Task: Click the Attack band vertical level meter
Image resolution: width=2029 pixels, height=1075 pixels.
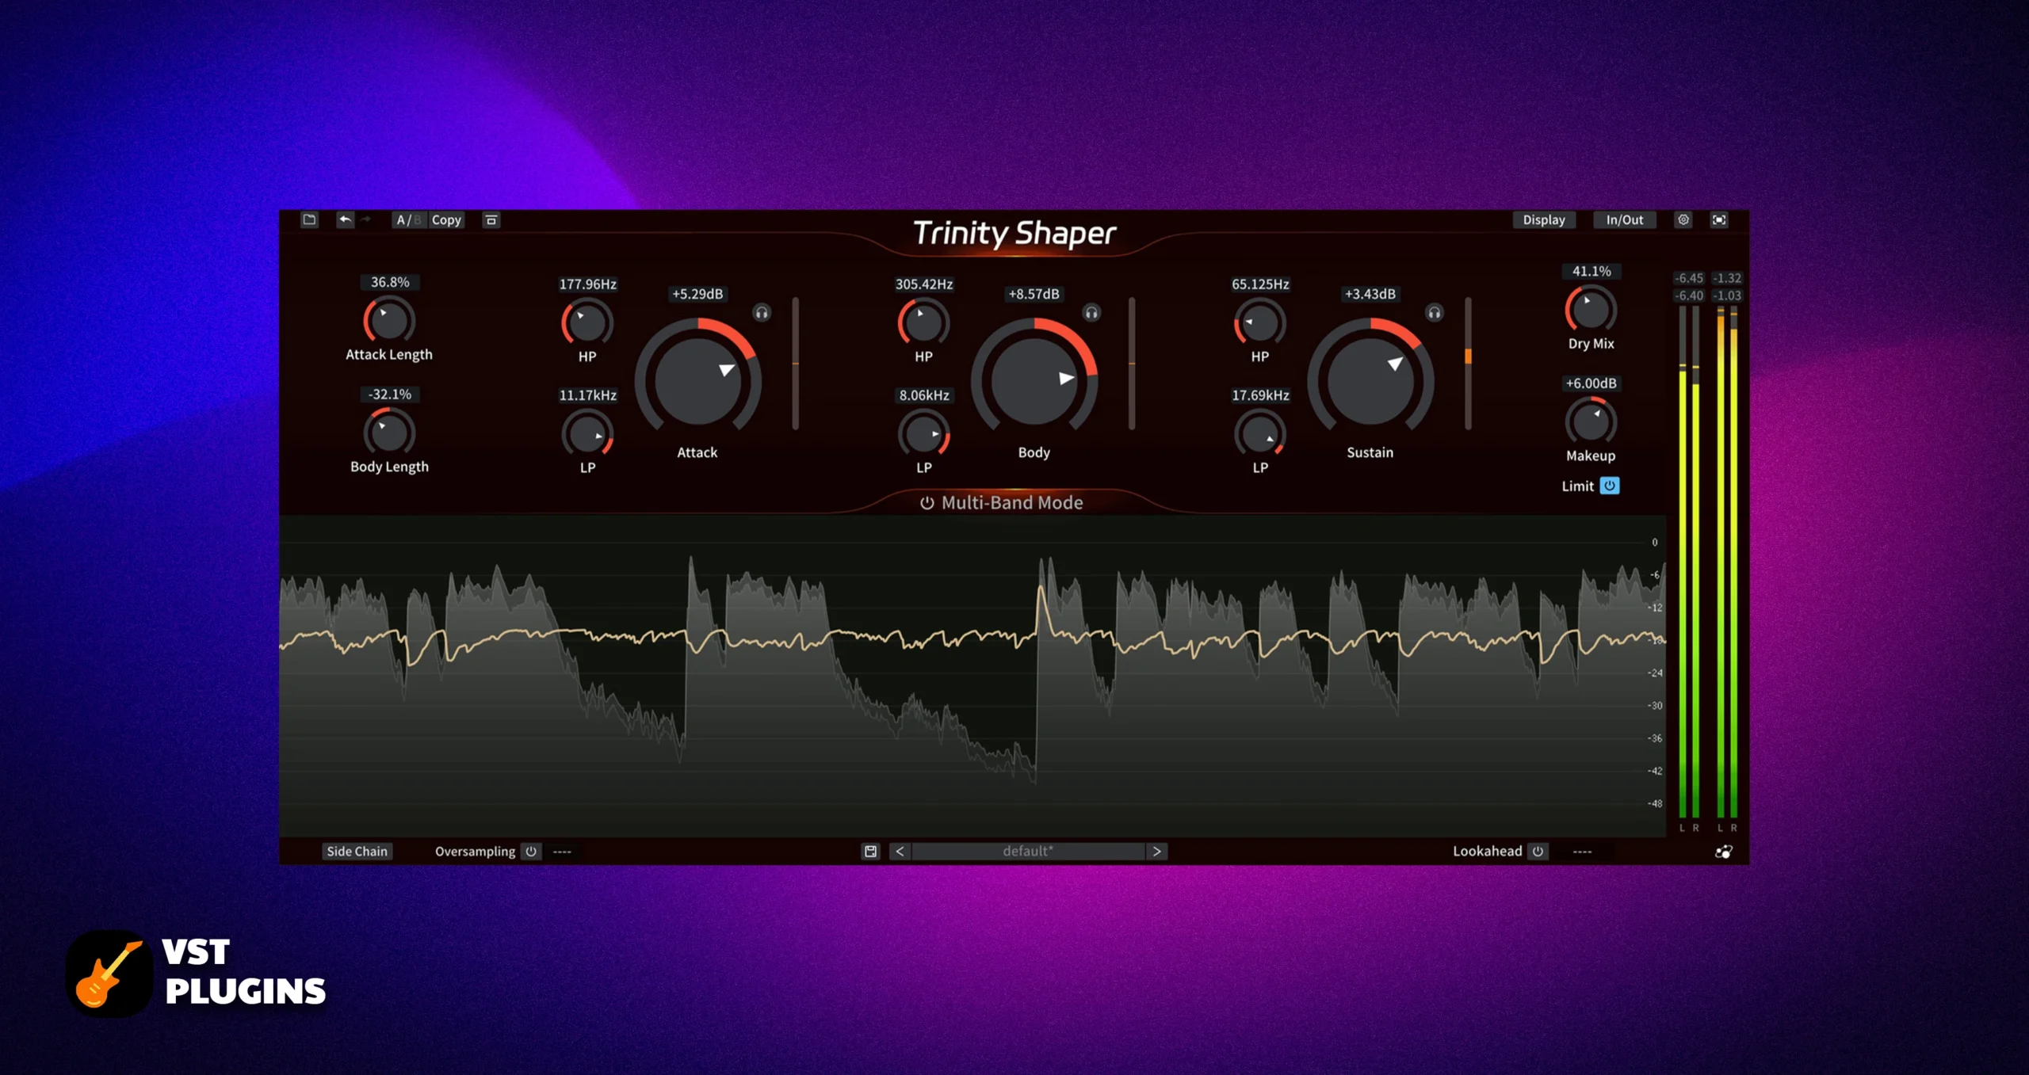Action: (795, 364)
